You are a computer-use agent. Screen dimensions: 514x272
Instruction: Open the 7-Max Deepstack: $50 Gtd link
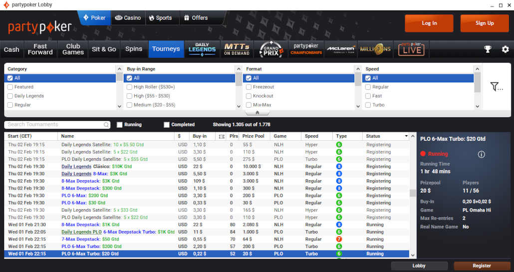[x=90, y=239]
